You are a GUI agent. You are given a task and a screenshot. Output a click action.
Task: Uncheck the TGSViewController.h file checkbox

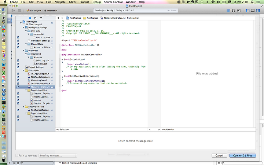point(18,84)
